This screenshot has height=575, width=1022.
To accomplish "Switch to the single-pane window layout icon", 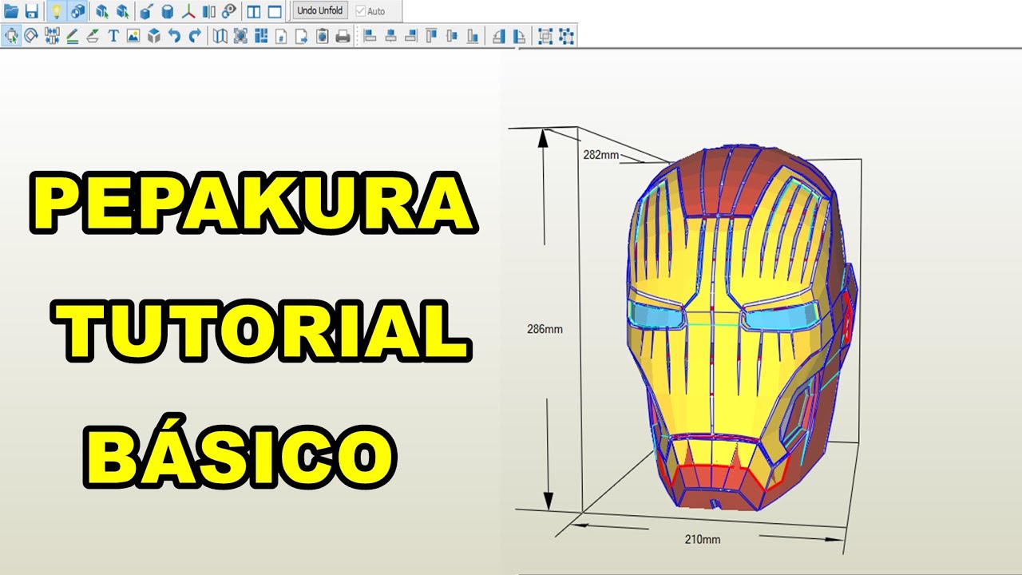I will [x=275, y=11].
